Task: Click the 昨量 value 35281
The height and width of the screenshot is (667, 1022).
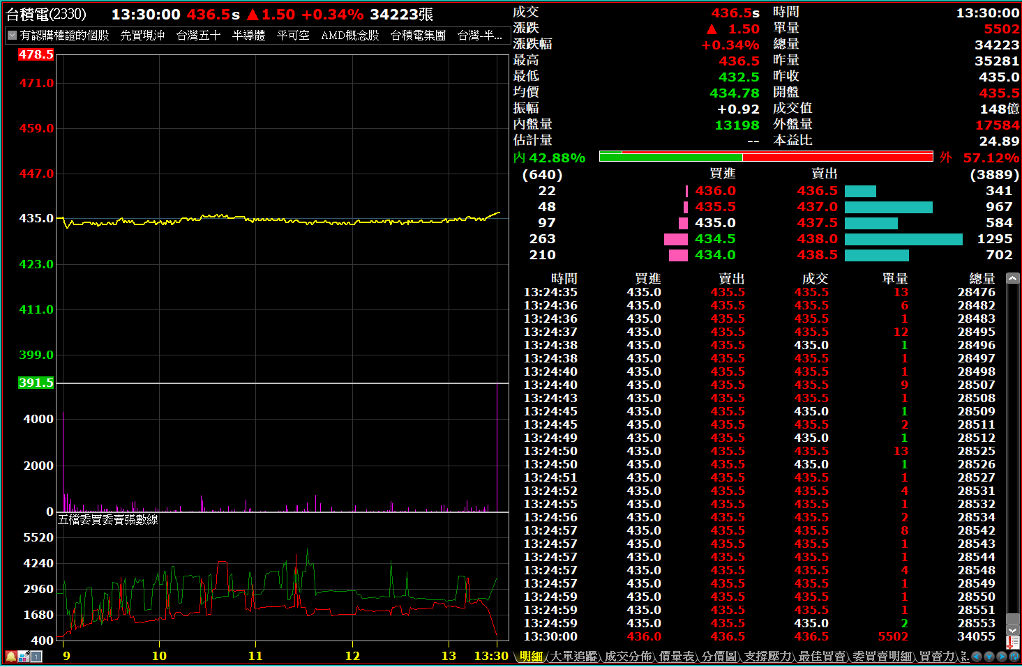Action: pos(997,61)
